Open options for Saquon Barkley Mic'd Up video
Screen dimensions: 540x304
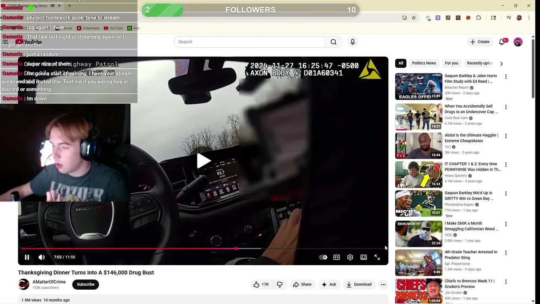[506, 194]
